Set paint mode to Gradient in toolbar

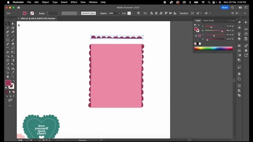pyautogui.click(x=10, y=92)
